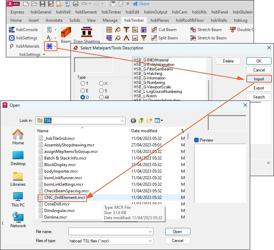
Task: Select CNC_DrillElement.mcr file in list
Action: coord(65,198)
